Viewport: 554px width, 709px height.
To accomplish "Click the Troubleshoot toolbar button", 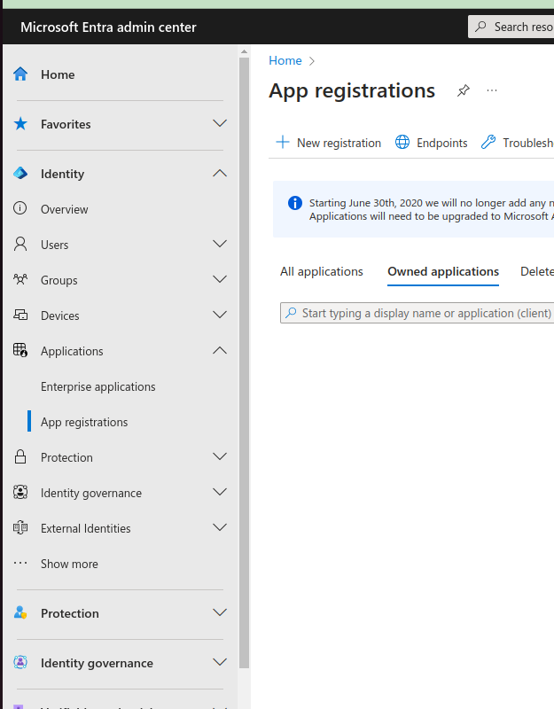I will tap(518, 143).
